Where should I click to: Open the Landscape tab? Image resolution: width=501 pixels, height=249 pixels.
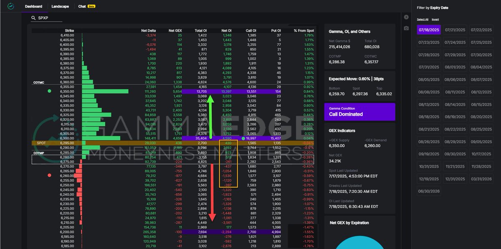pyautogui.click(x=61, y=7)
